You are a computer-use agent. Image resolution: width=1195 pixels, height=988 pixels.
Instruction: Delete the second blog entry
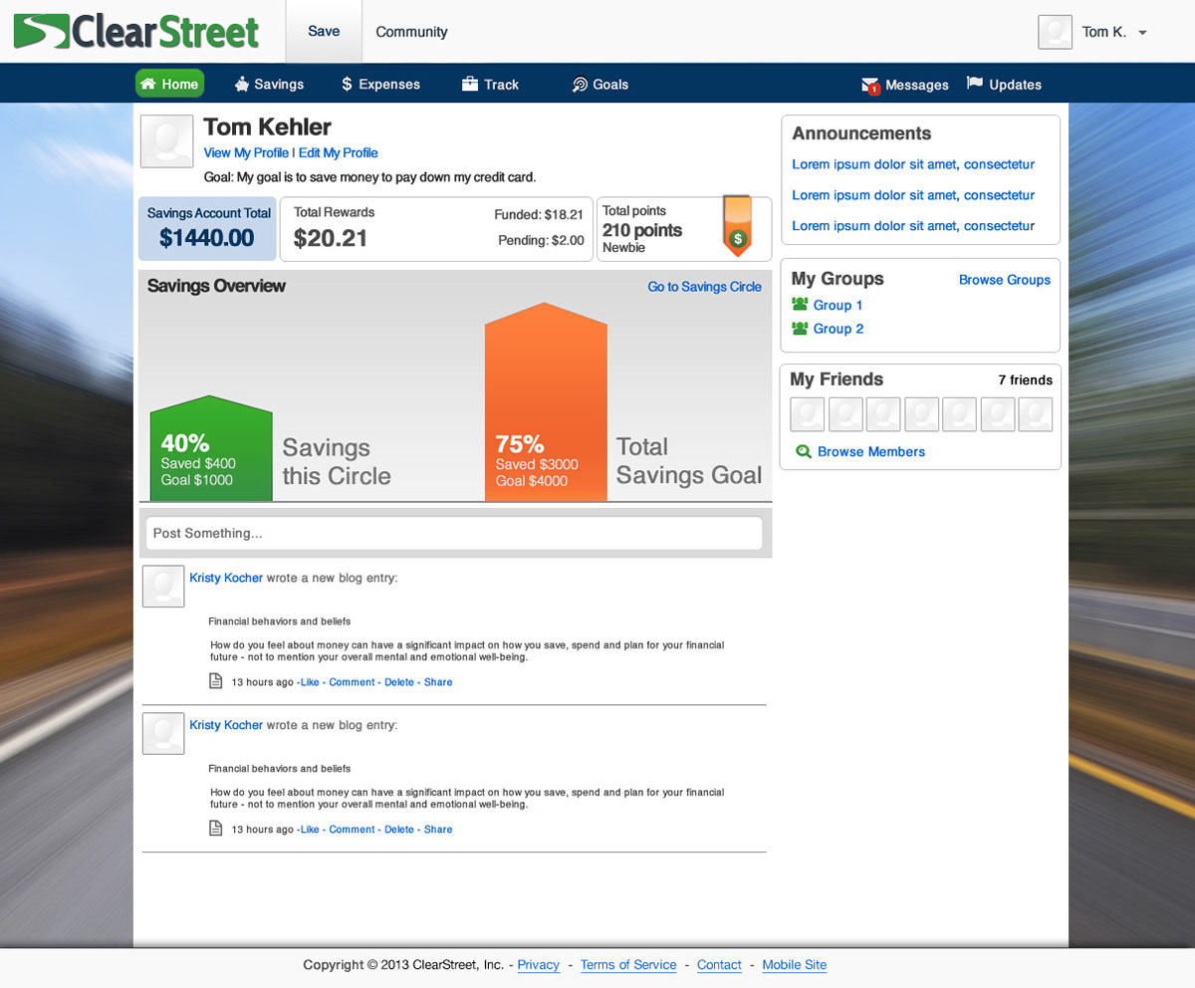398,830
